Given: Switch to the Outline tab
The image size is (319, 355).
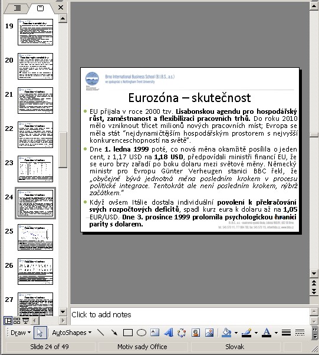Looking at the screenshot, I should click(17, 8).
